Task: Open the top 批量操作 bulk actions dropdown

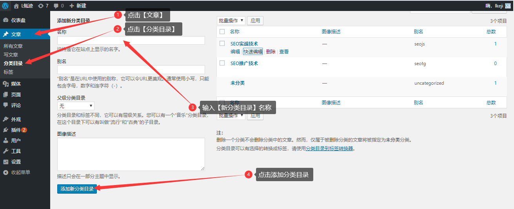Action: (x=231, y=20)
